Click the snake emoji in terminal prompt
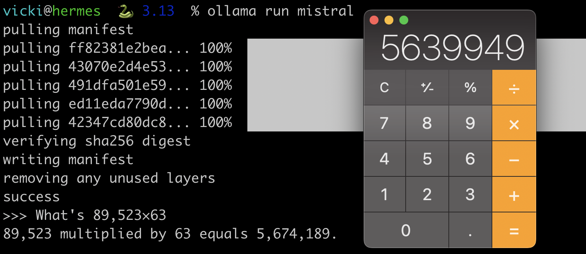This screenshot has height=254, width=586. coord(126,12)
